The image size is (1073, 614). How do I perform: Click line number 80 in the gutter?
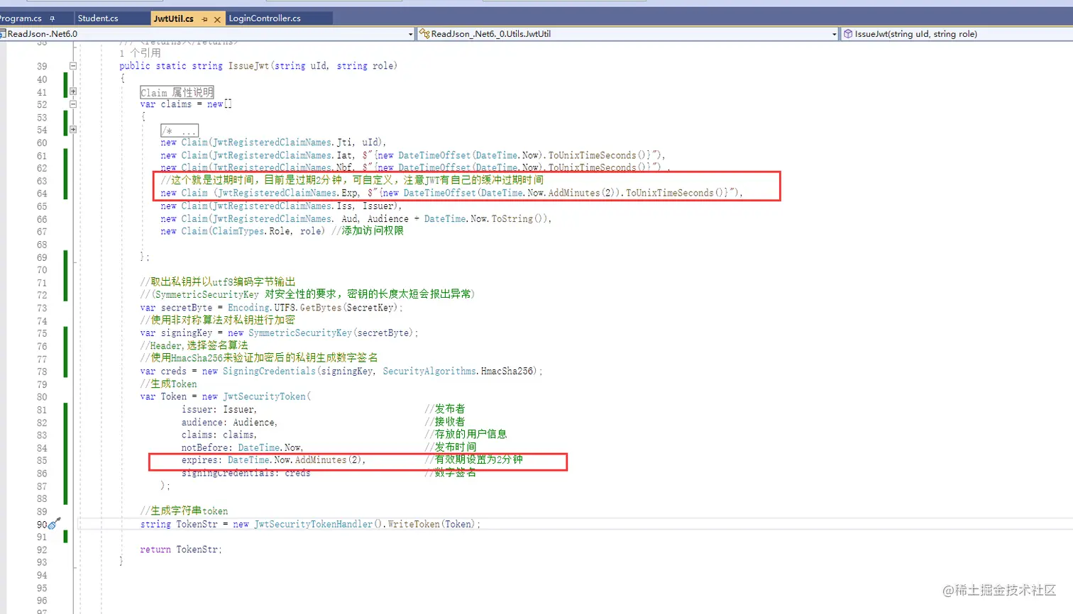click(42, 397)
